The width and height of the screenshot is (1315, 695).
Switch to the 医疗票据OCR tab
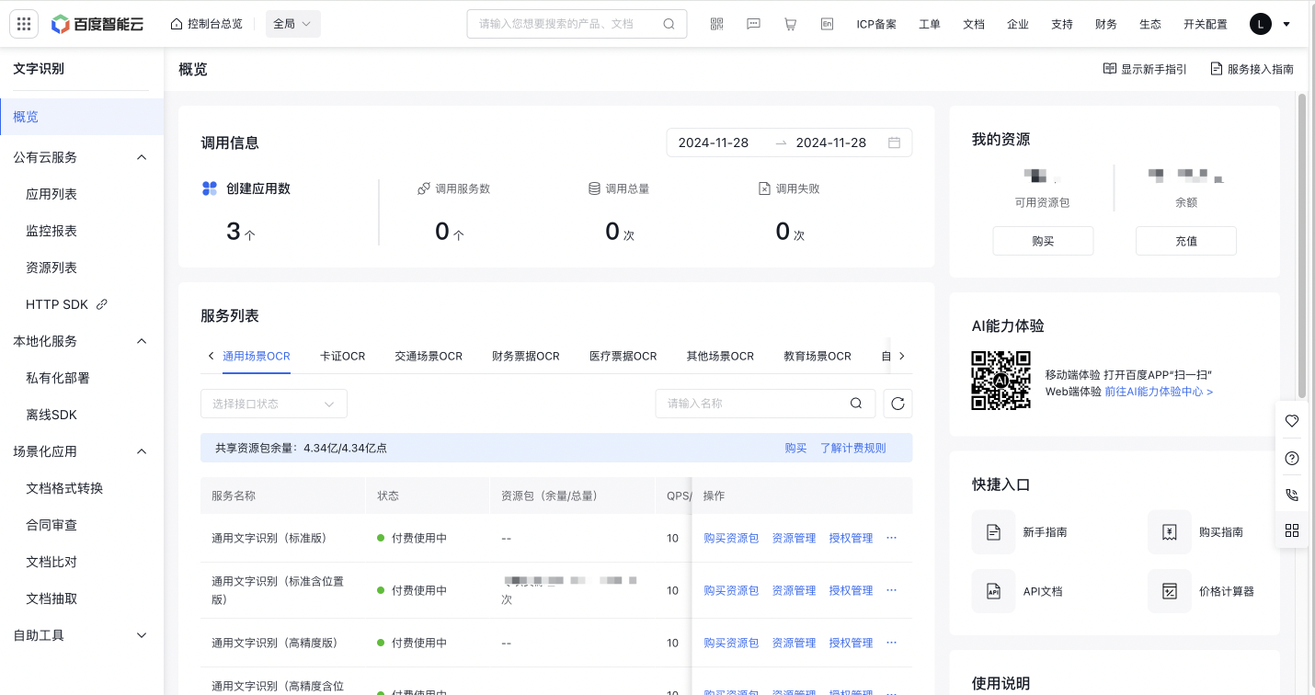coord(623,356)
